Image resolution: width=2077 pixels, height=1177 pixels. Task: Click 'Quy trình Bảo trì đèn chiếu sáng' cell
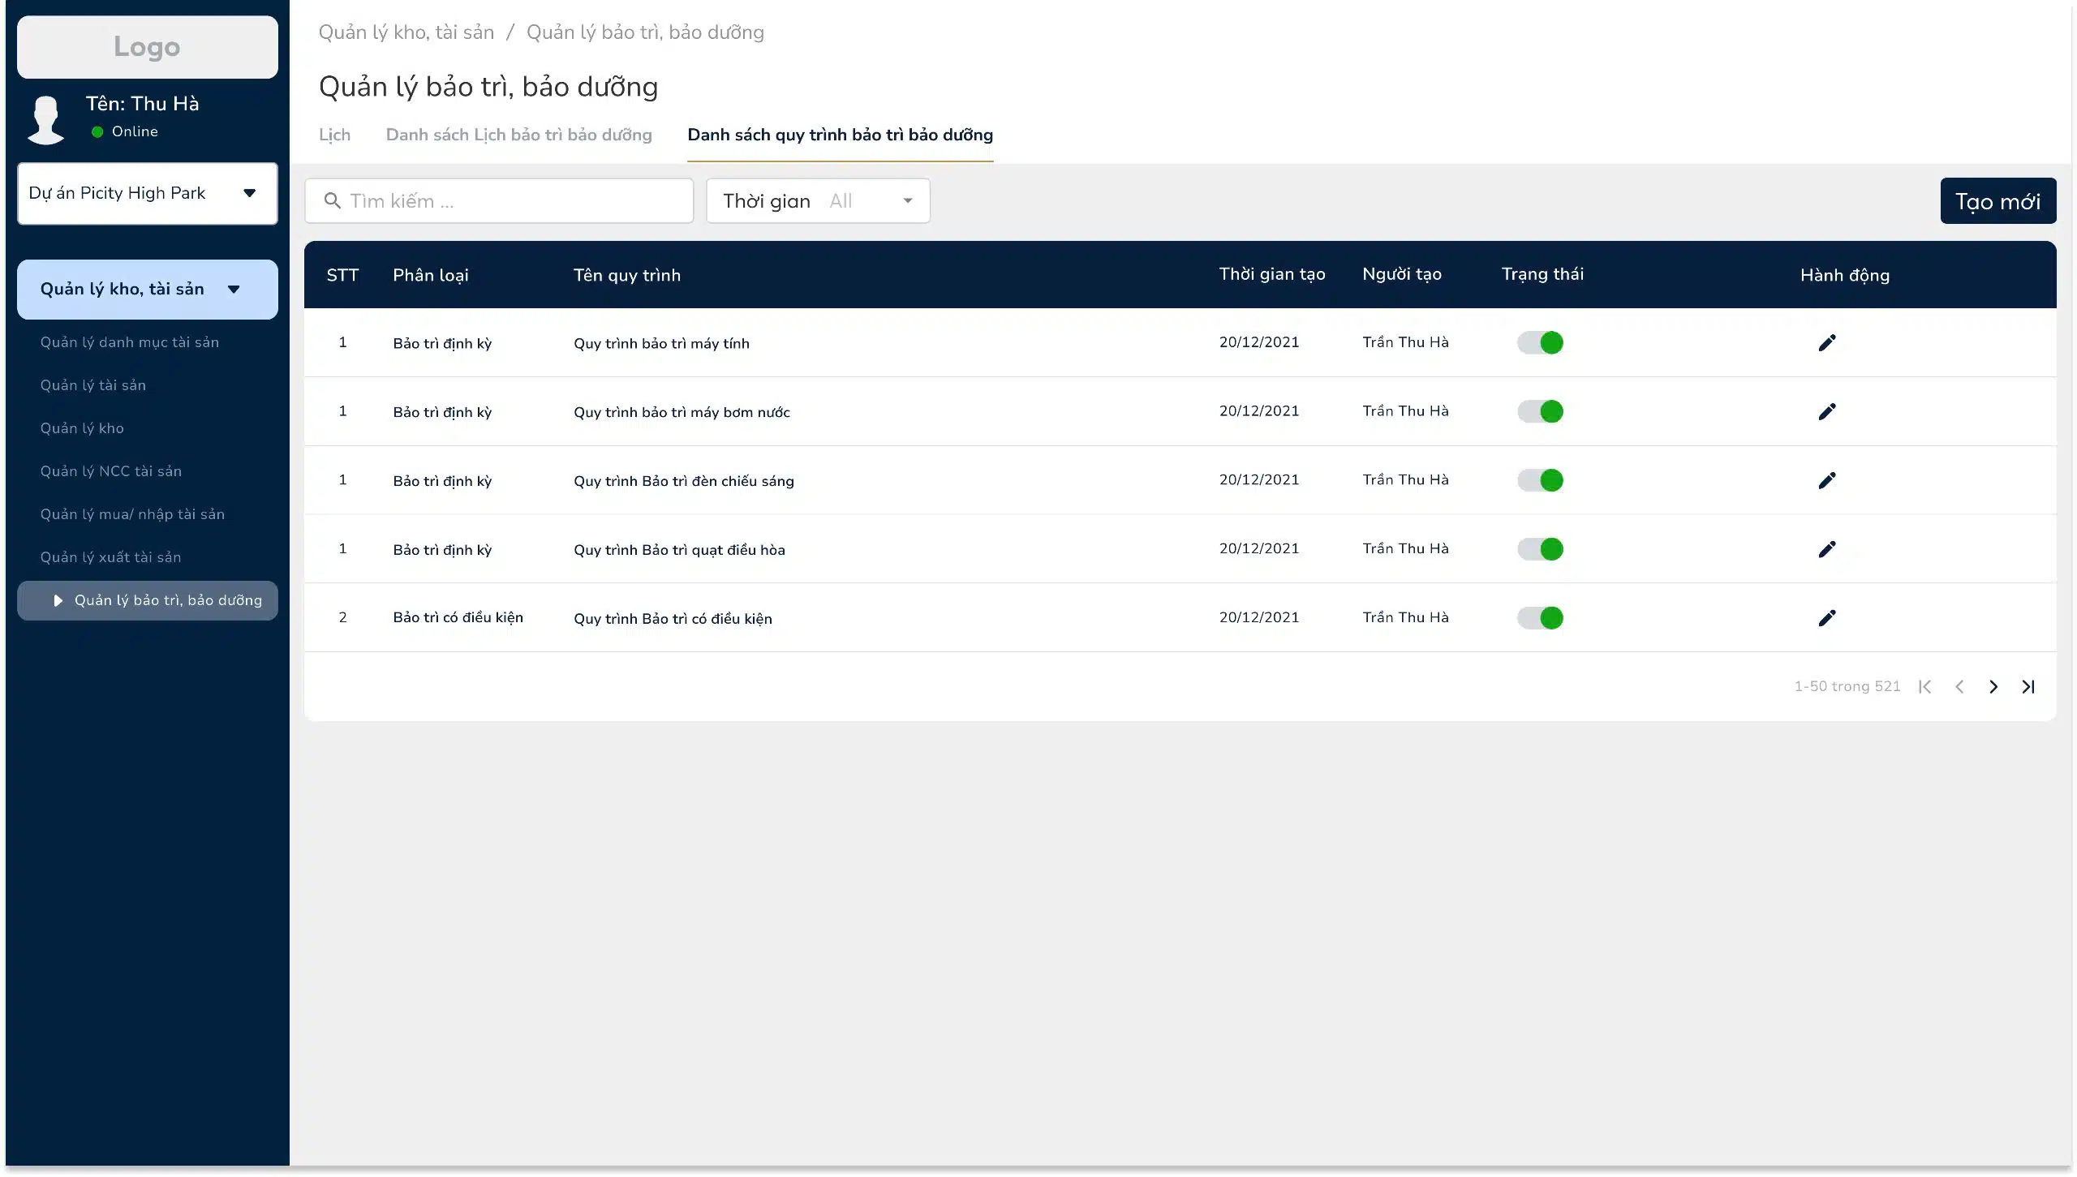684,482
